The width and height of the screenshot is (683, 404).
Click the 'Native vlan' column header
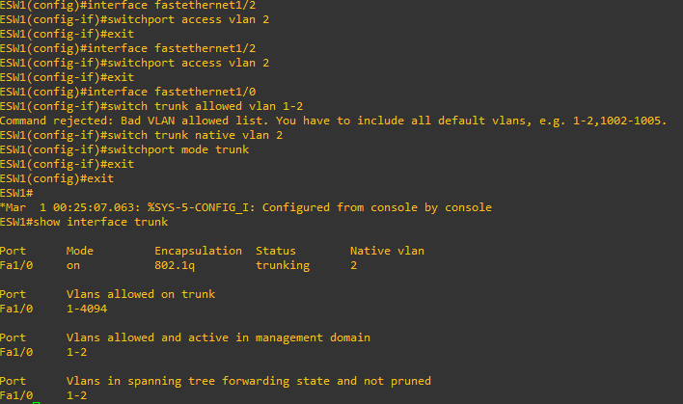coord(387,251)
